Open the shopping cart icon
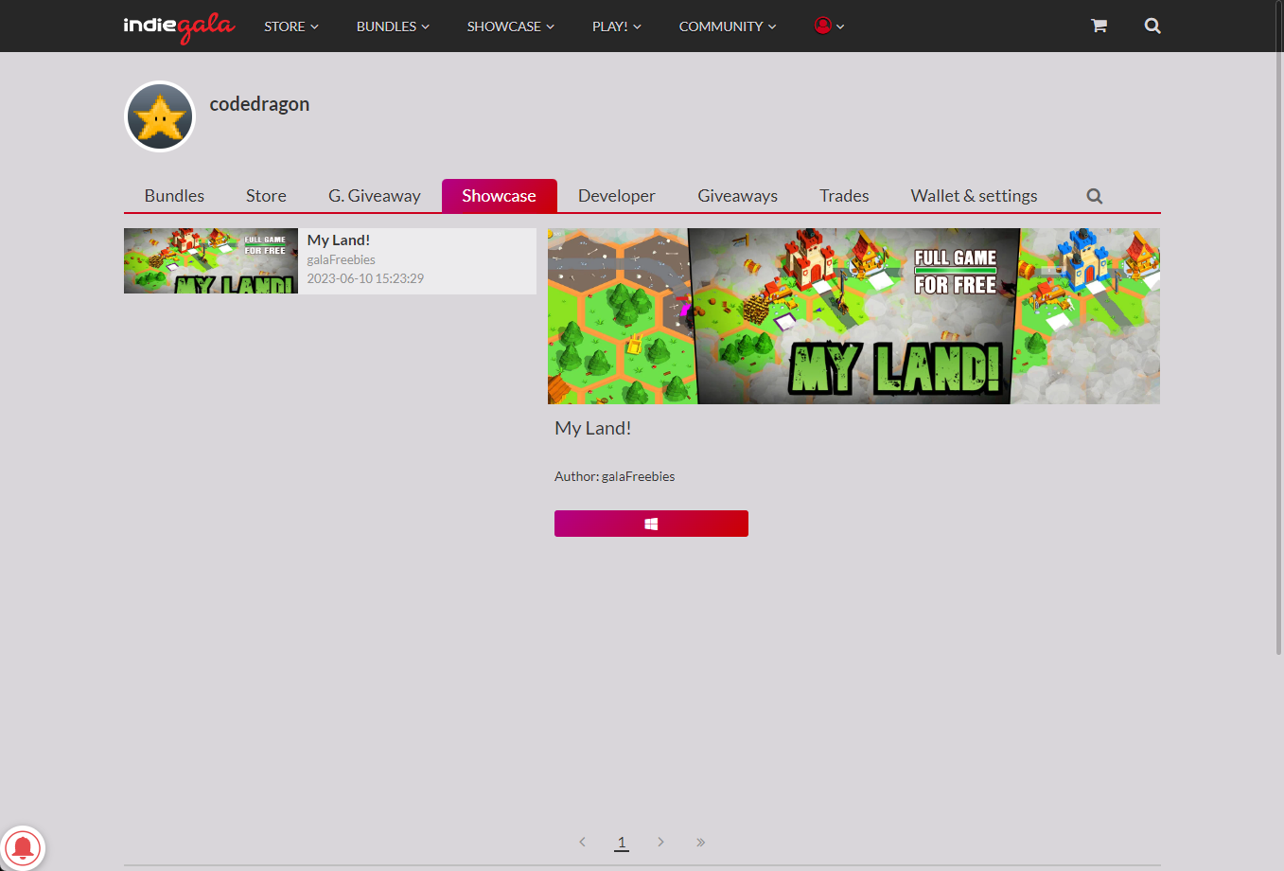 1099,26
